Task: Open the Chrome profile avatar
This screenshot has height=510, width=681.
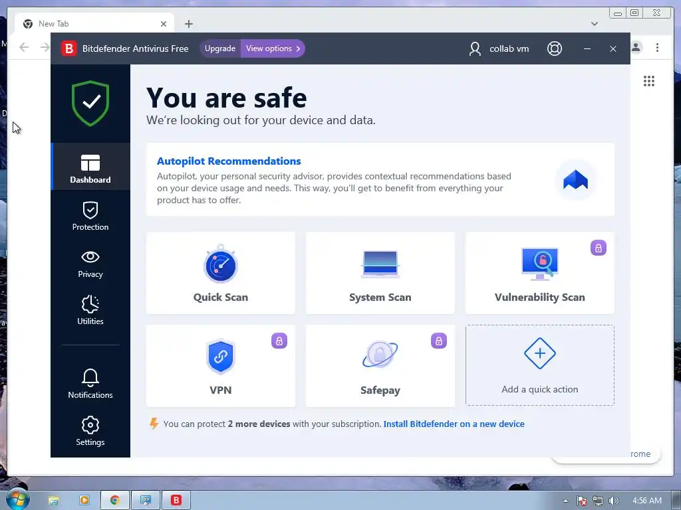Action: point(636,47)
